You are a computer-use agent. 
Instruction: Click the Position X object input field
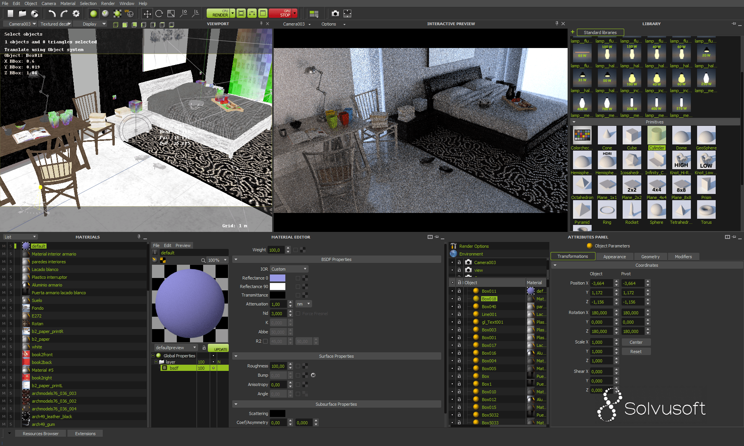click(601, 283)
